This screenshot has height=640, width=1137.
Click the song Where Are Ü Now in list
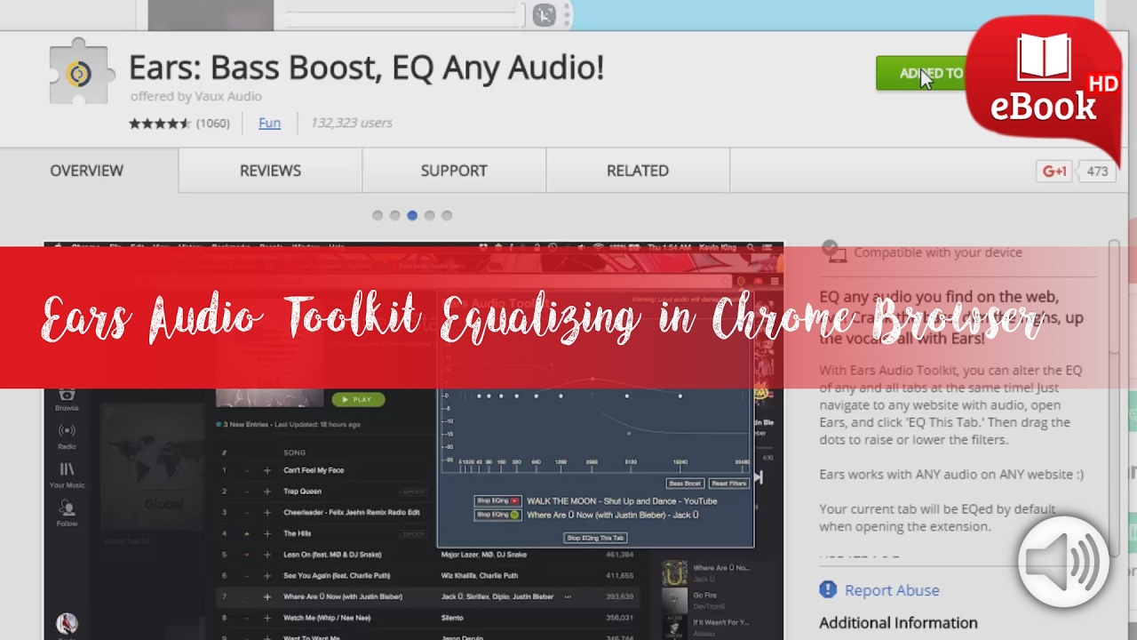tap(343, 596)
